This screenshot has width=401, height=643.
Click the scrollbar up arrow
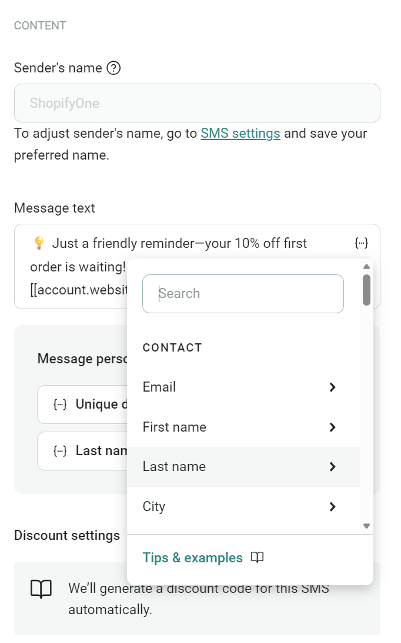(x=366, y=266)
